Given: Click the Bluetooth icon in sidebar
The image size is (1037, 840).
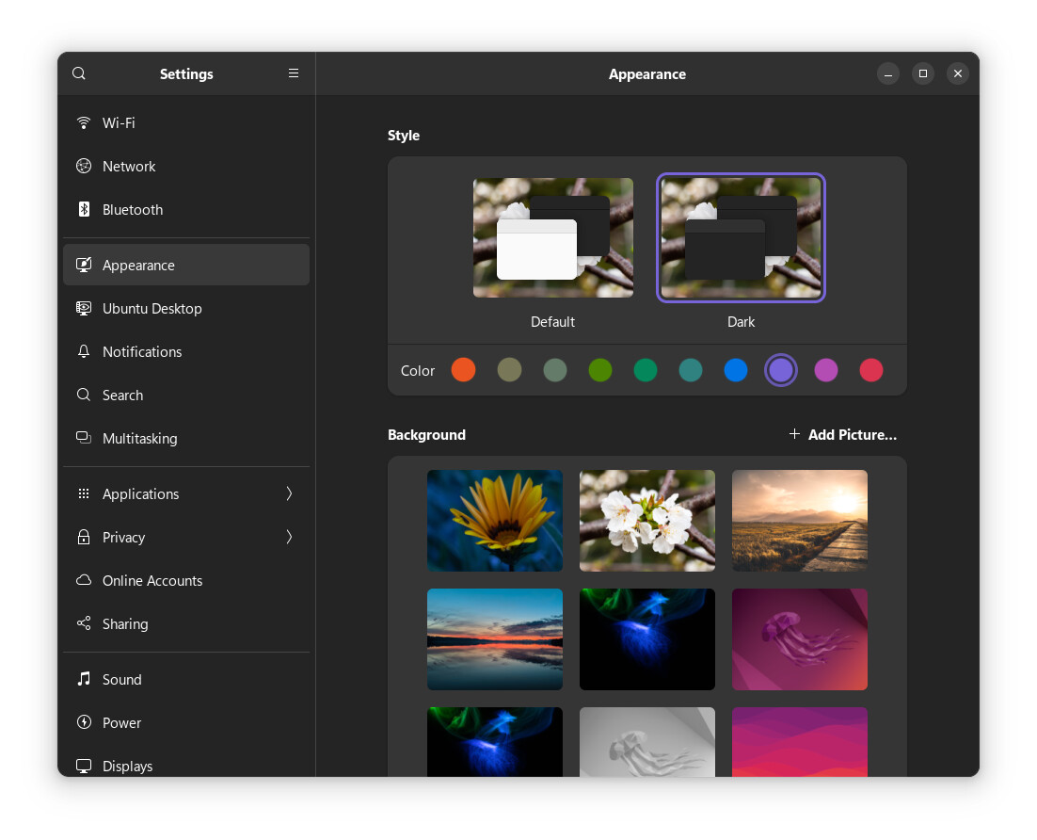Looking at the screenshot, I should coord(84,209).
